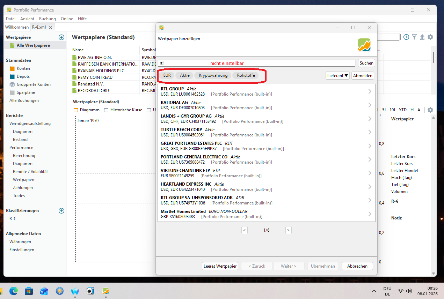Open the settings gear in top toolbar
The image size is (444, 299).
click(x=430, y=37)
